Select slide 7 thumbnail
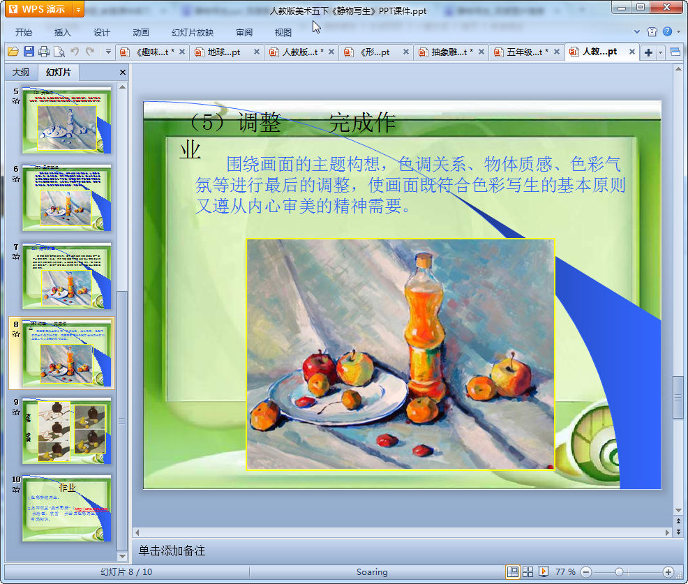The width and height of the screenshot is (688, 584). click(67, 276)
